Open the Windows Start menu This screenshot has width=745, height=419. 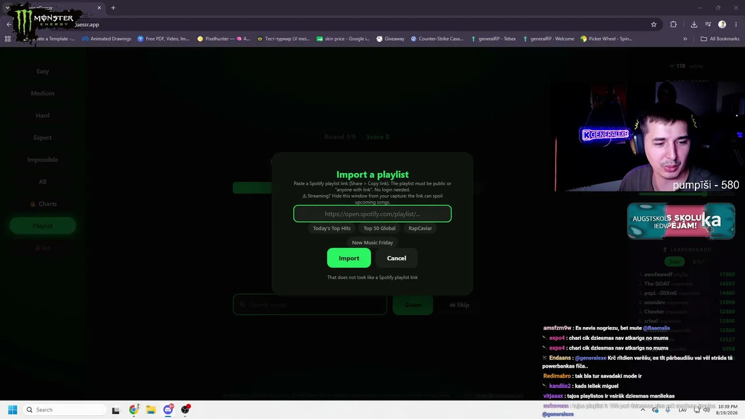click(x=12, y=410)
